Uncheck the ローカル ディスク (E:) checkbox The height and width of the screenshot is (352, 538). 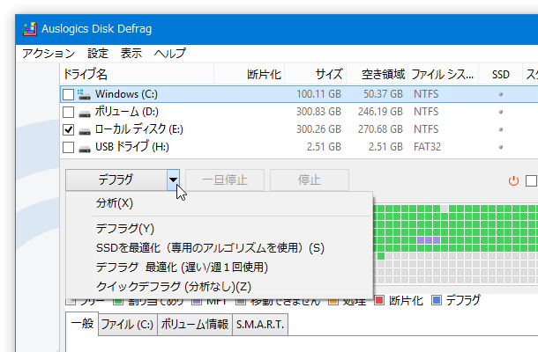click(68, 129)
